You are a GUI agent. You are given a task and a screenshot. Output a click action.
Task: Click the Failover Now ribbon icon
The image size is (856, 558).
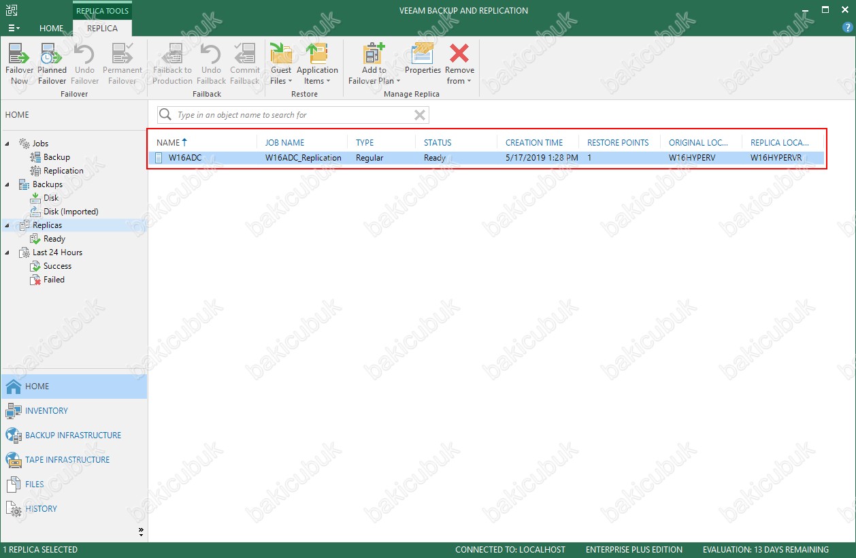(x=19, y=63)
